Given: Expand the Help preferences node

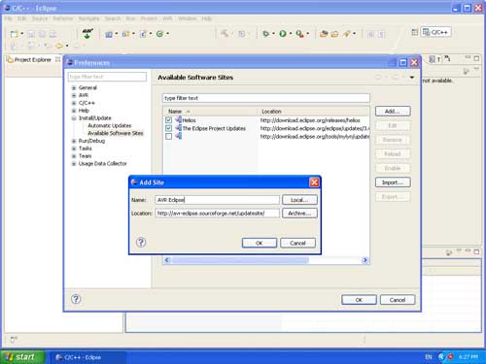Looking at the screenshot, I should (x=74, y=111).
